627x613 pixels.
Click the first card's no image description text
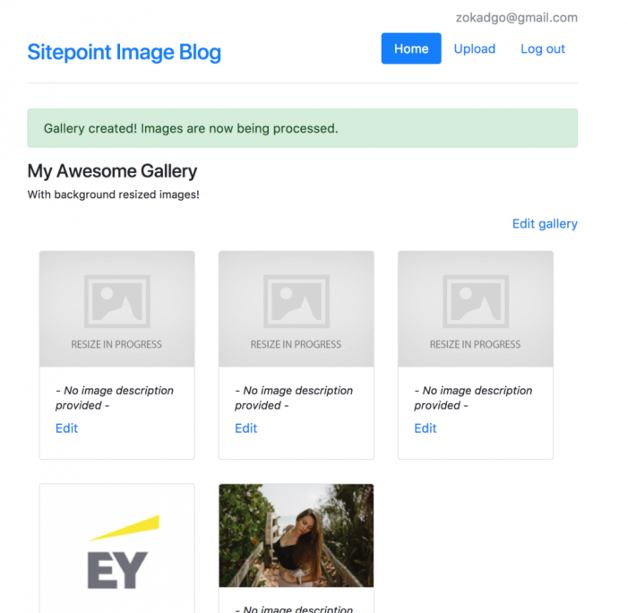[115, 398]
